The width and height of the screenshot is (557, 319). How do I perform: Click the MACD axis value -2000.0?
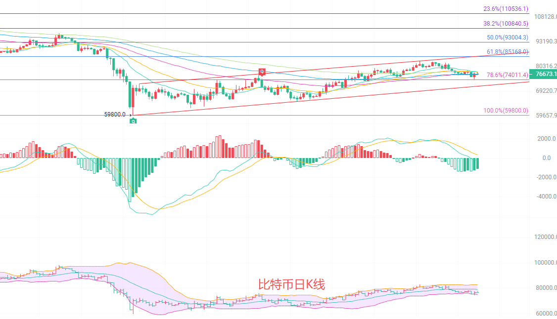pos(546,177)
